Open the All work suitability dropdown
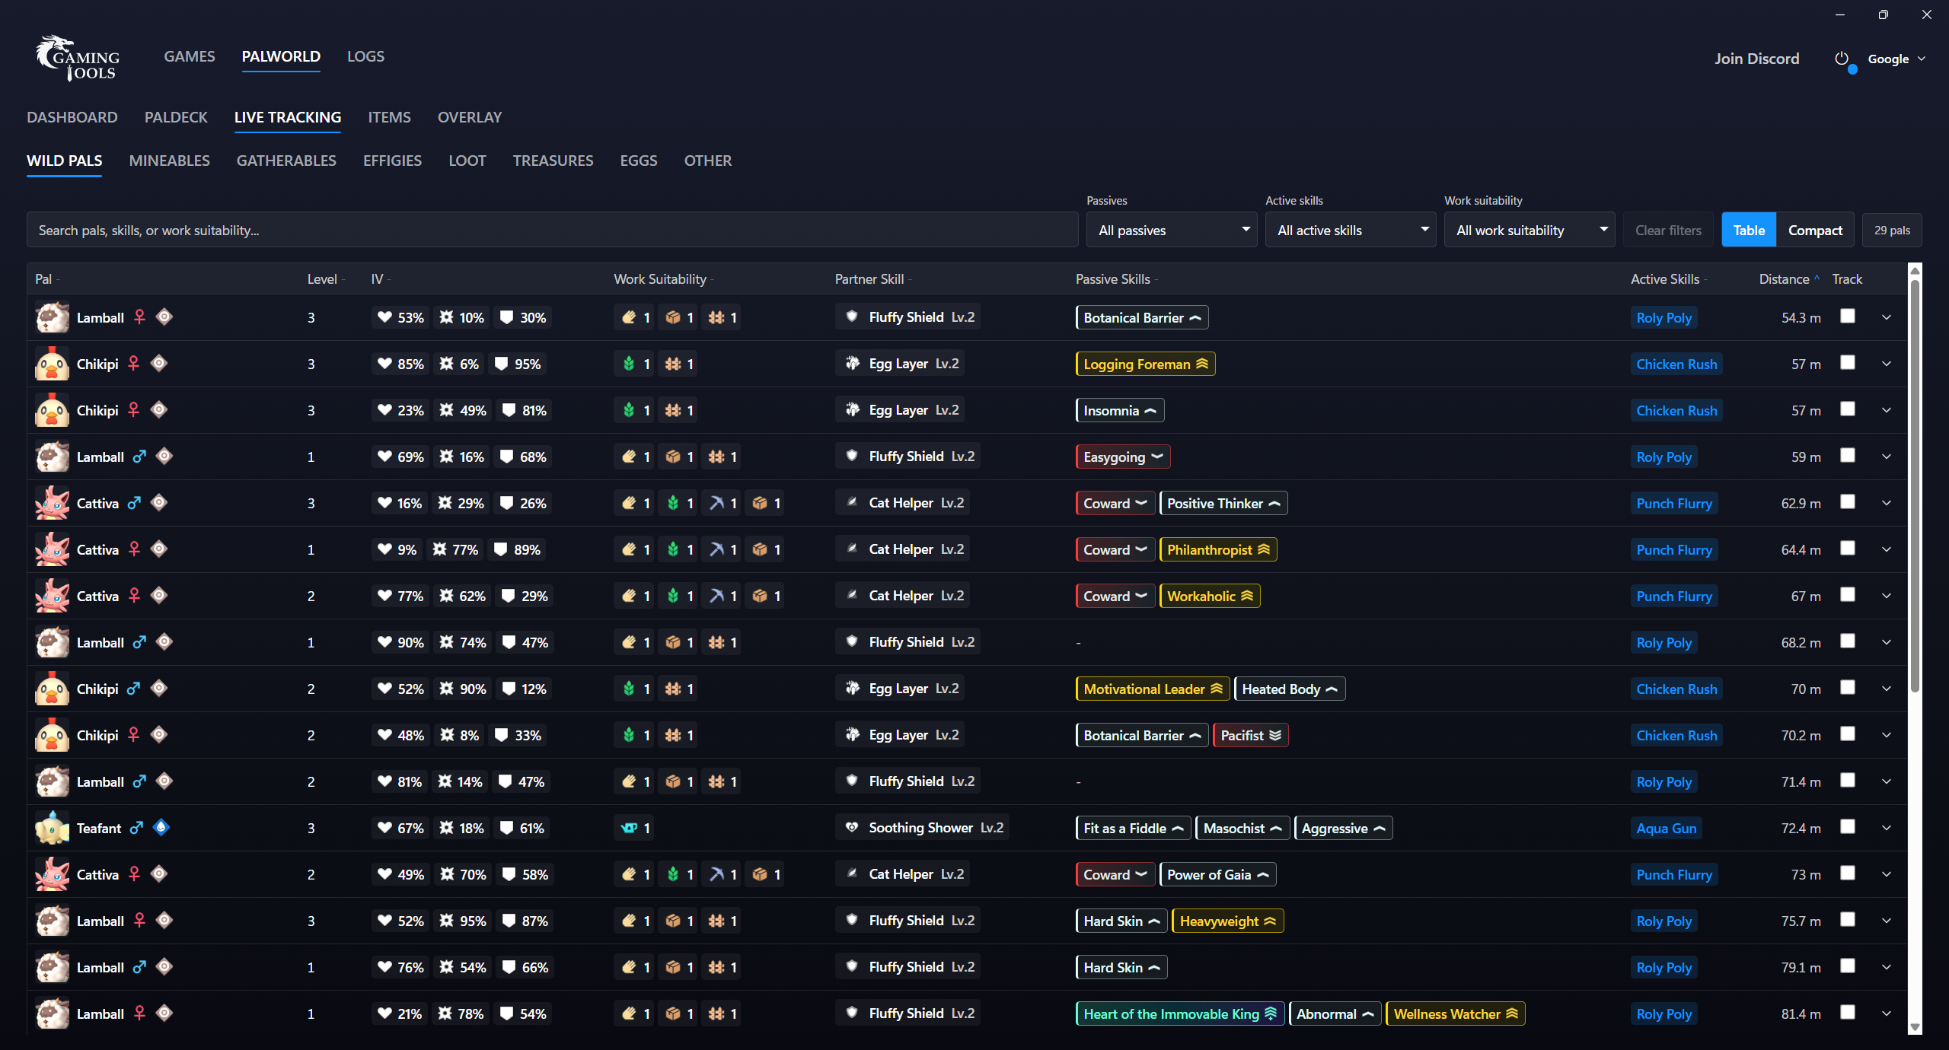This screenshot has width=1949, height=1050. coord(1530,230)
